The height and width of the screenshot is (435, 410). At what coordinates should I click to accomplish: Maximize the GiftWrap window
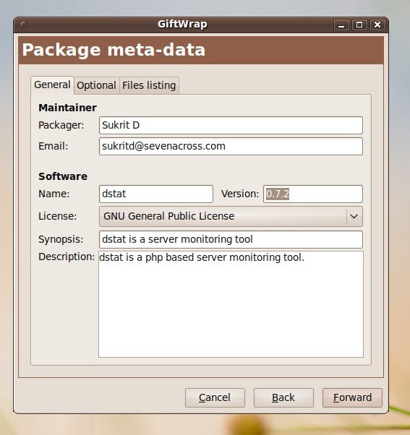[x=359, y=25]
